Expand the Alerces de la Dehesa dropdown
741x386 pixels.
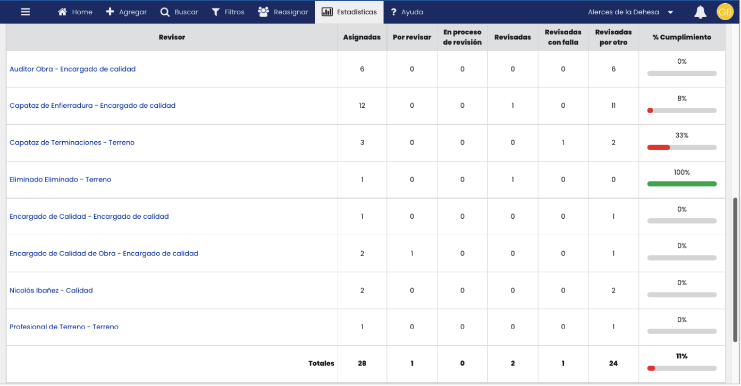tap(670, 12)
